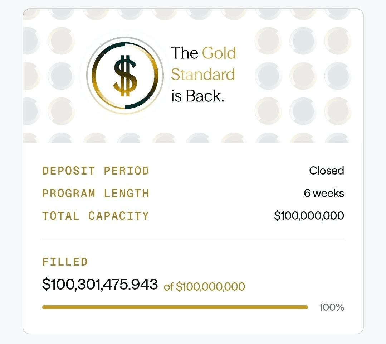Click the DEPOSIT PERIOD label
The width and height of the screenshot is (386, 344).
96,171
